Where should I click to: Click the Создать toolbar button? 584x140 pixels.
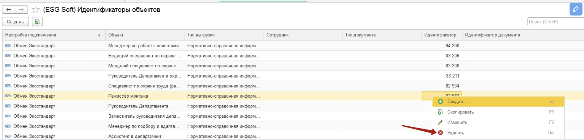click(x=16, y=22)
